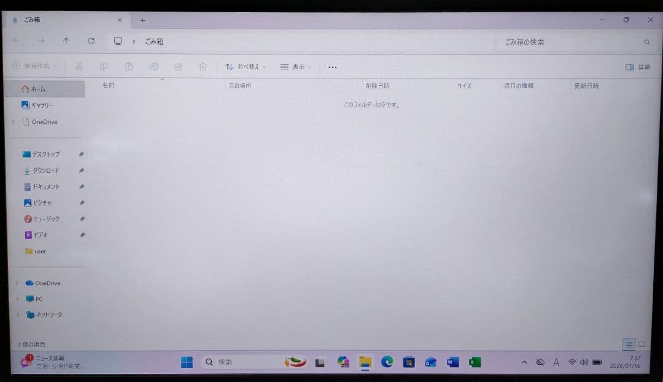Open the "..." see more menu
Viewport: 663px width, 382px height.
pos(332,66)
